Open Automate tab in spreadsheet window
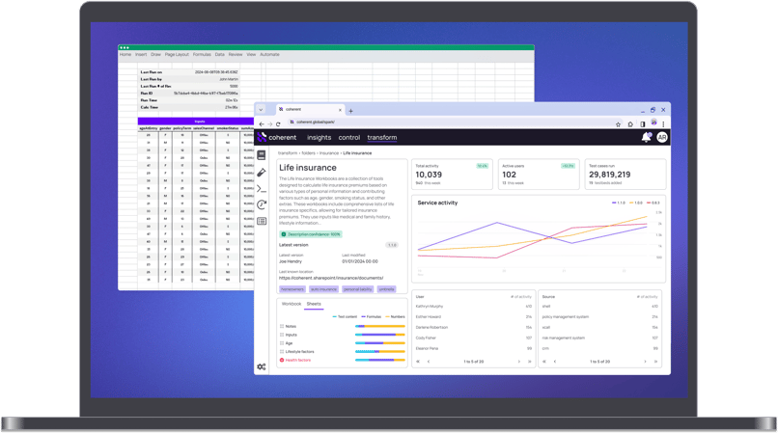 (x=269, y=55)
